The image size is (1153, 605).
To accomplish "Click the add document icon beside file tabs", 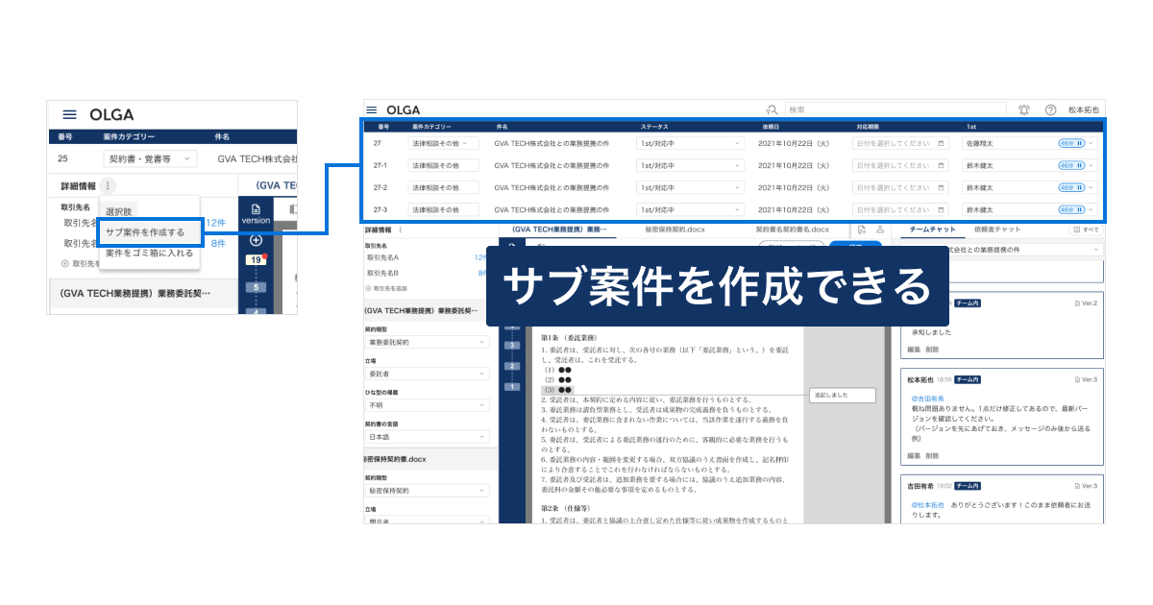I will [x=862, y=230].
